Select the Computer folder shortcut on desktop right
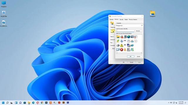The width and height of the screenshot is (188, 105). click(152, 14)
